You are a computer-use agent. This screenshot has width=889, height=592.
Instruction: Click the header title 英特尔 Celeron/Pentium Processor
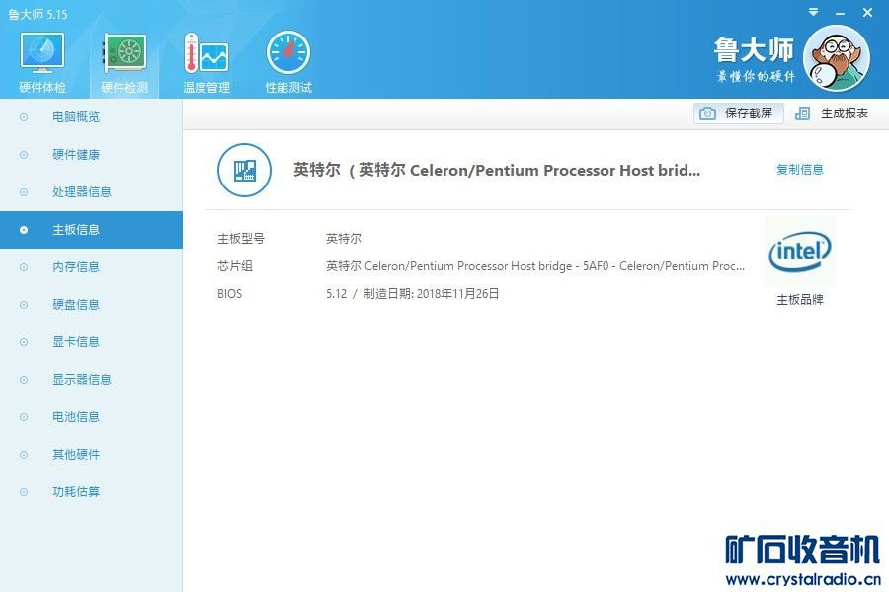[497, 170]
